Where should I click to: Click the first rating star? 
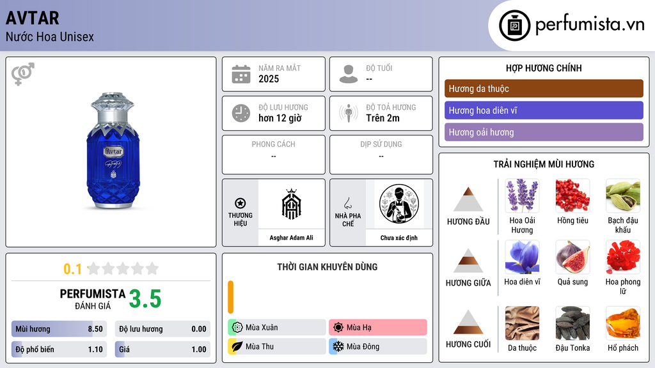pyautogui.click(x=94, y=268)
